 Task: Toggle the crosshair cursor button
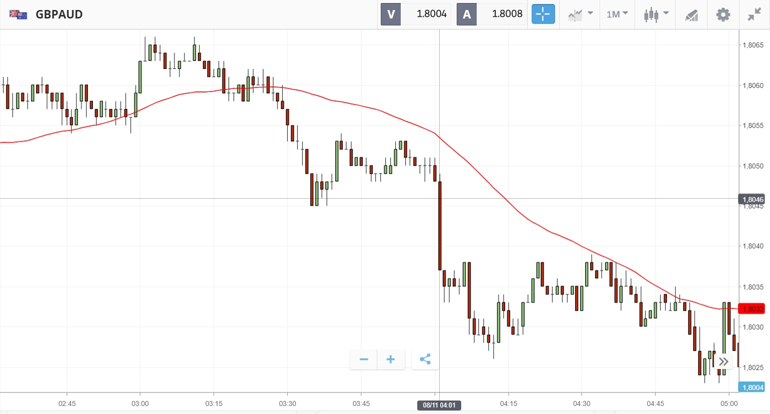(x=543, y=14)
